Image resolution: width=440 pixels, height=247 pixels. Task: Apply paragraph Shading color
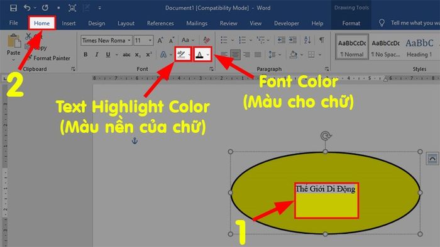tap(294, 55)
